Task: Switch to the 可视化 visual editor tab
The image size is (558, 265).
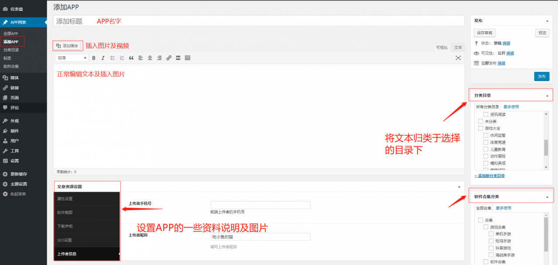Action: (x=442, y=48)
